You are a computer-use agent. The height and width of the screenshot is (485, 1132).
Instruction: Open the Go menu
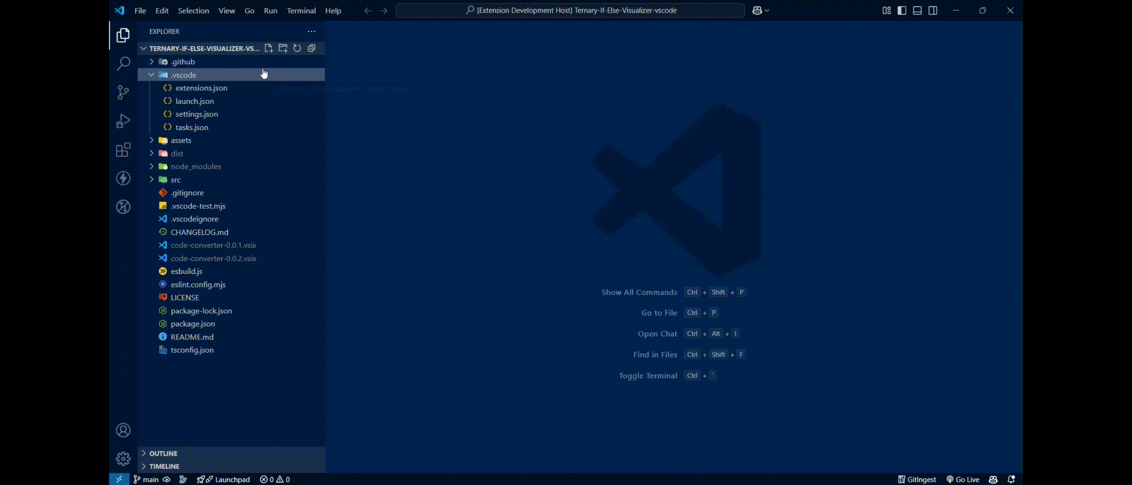(249, 10)
